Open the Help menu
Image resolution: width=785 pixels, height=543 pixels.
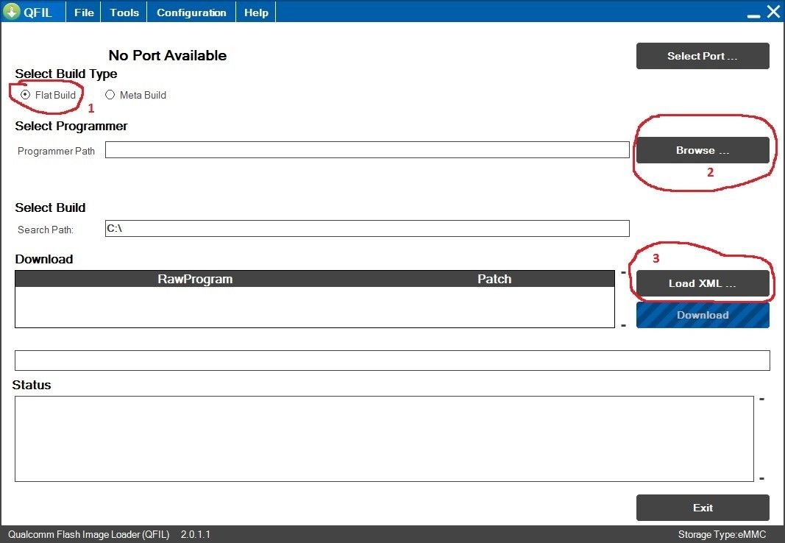pos(256,12)
